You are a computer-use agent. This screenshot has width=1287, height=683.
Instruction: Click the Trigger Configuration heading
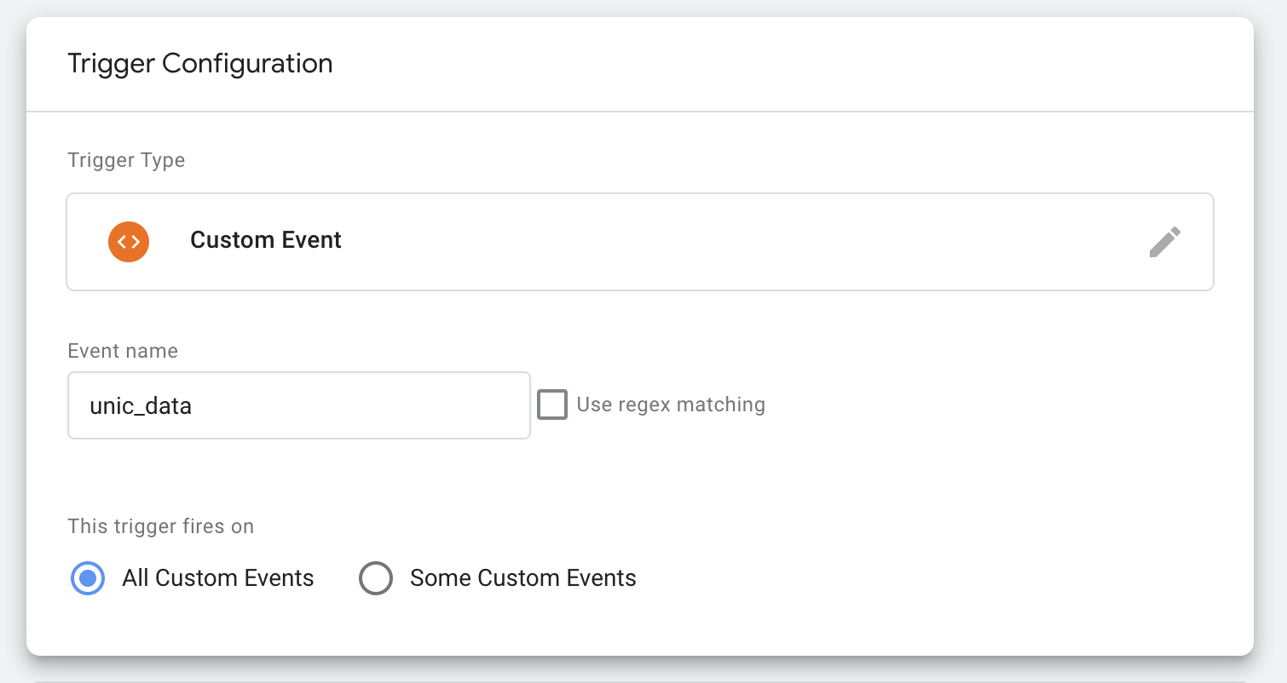[199, 64]
